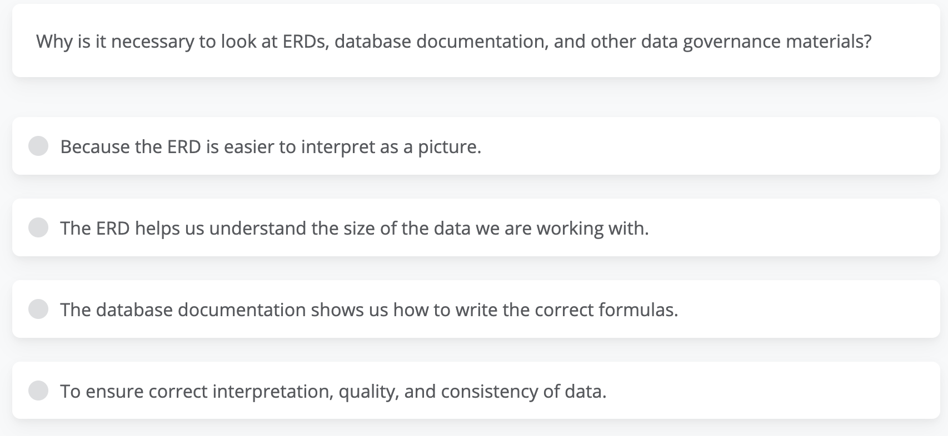Pick the correct answer mentioning consistency of data
The image size is (948, 436).
click(x=333, y=390)
